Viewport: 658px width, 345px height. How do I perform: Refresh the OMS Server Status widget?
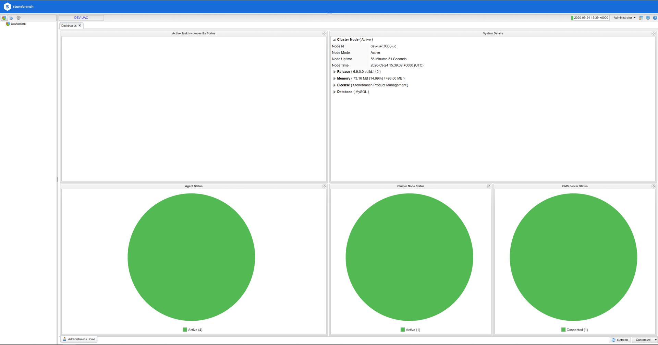(653, 187)
